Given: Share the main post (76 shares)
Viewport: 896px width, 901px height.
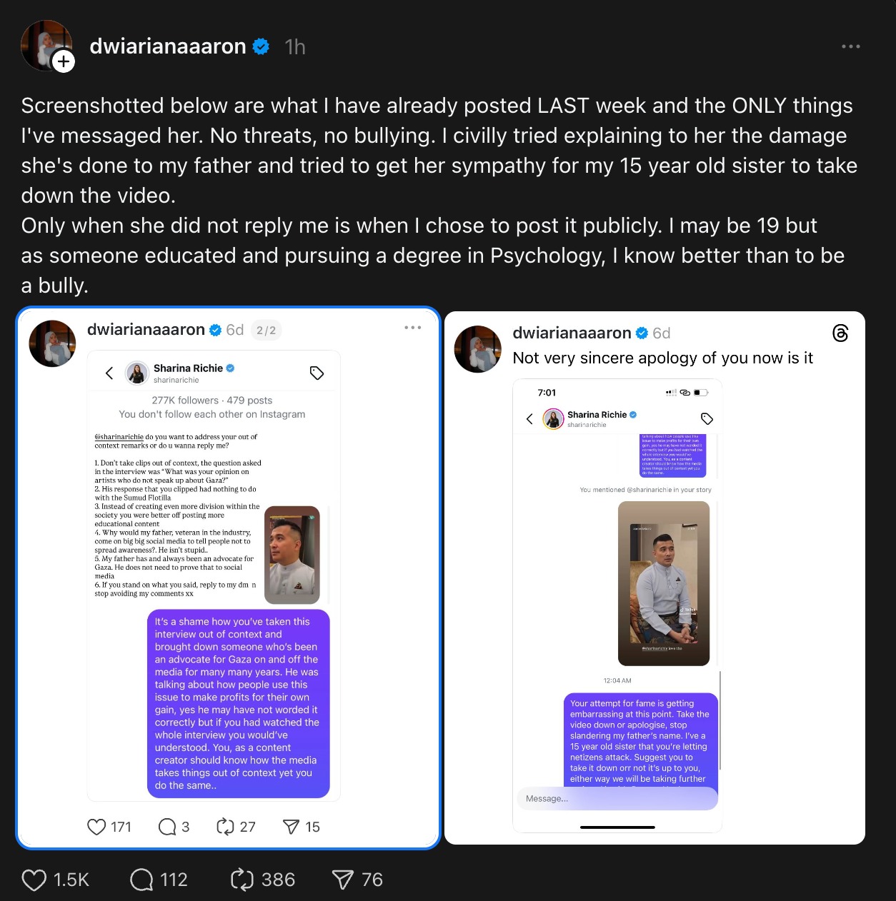Looking at the screenshot, I should pos(343,880).
